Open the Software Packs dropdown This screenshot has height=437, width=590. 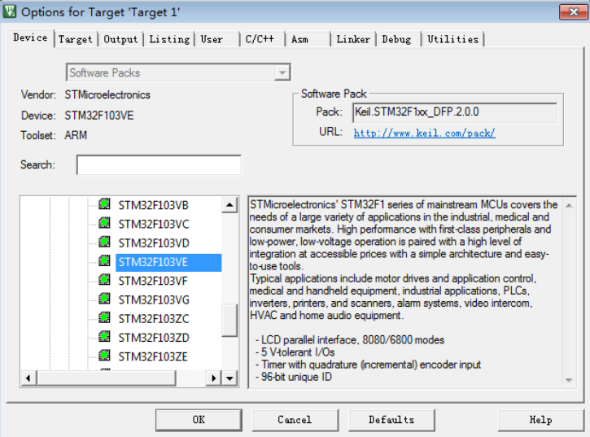tap(282, 72)
